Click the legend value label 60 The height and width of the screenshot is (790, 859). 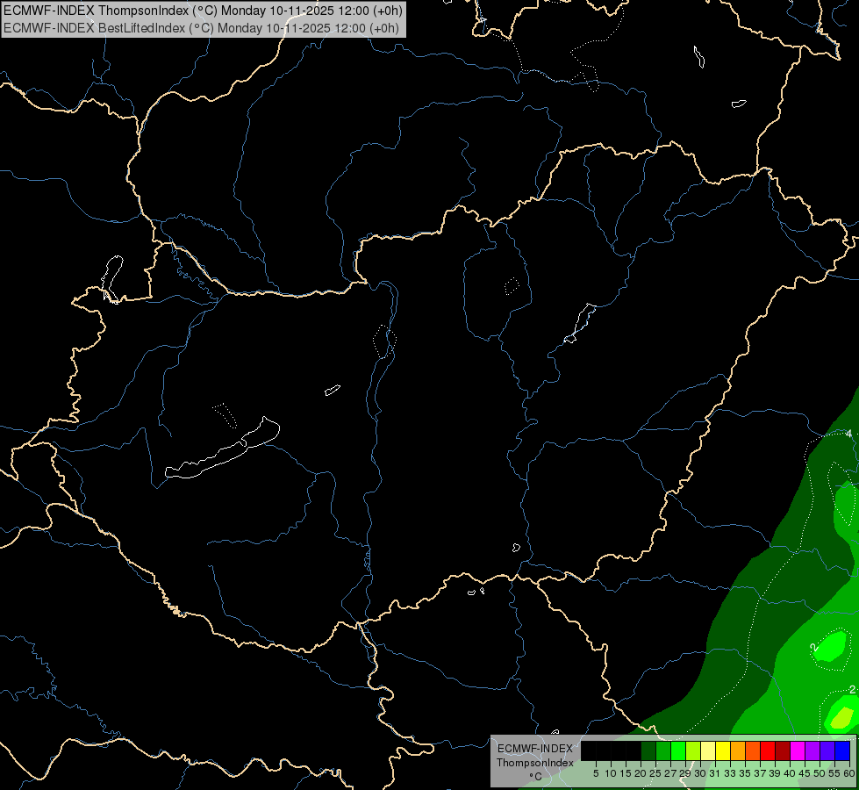pos(849,773)
